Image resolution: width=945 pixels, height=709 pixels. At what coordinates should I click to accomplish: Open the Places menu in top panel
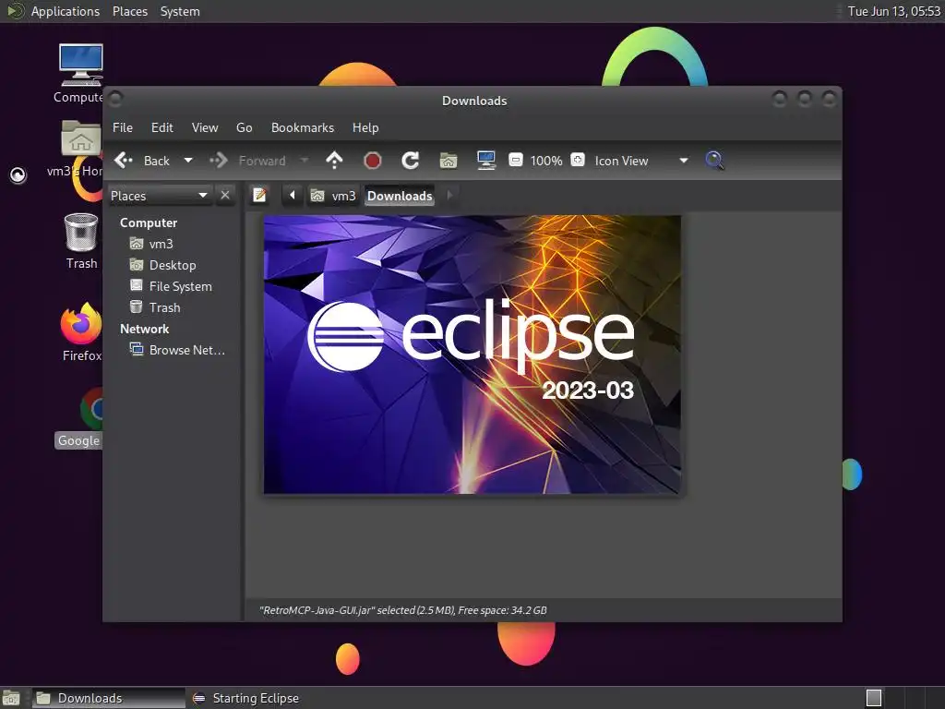pos(129,11)
